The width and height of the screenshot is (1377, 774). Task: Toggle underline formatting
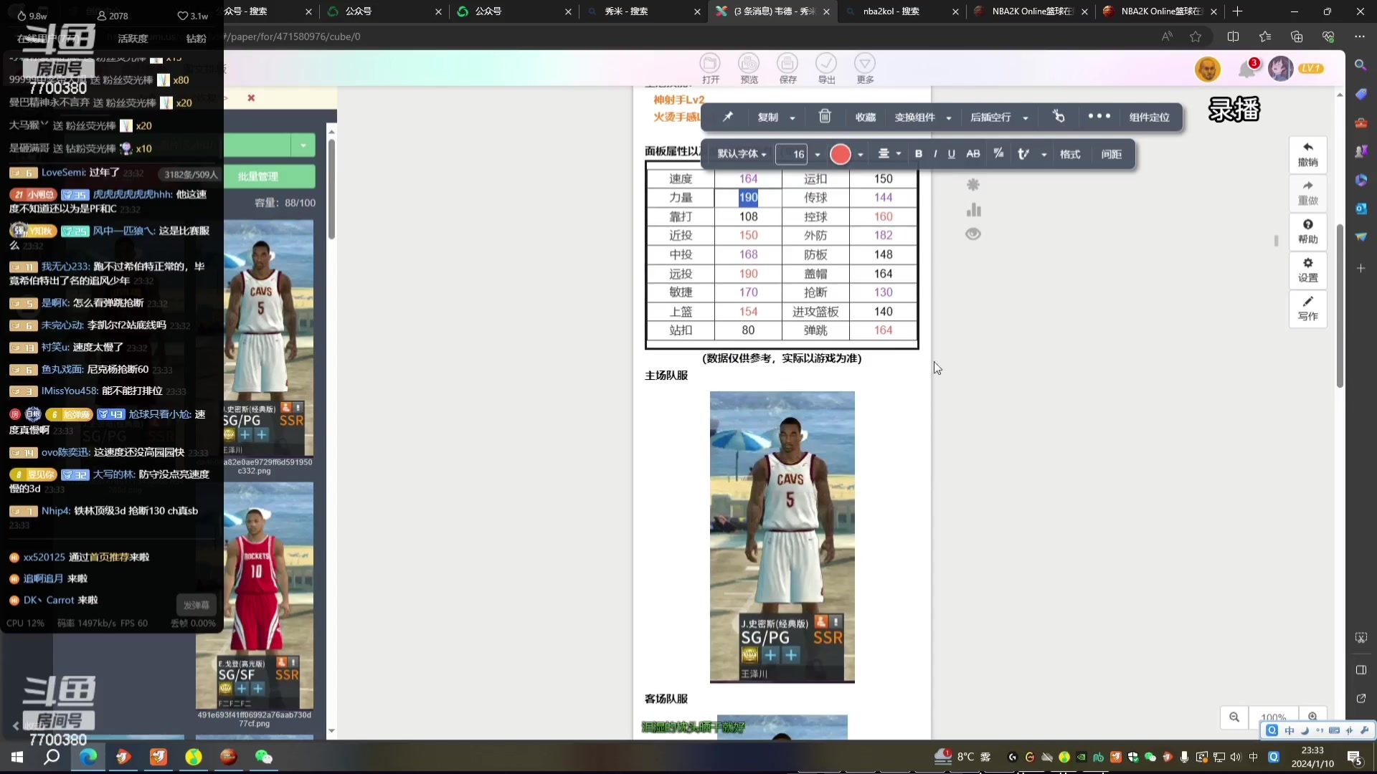coord(952,153)
